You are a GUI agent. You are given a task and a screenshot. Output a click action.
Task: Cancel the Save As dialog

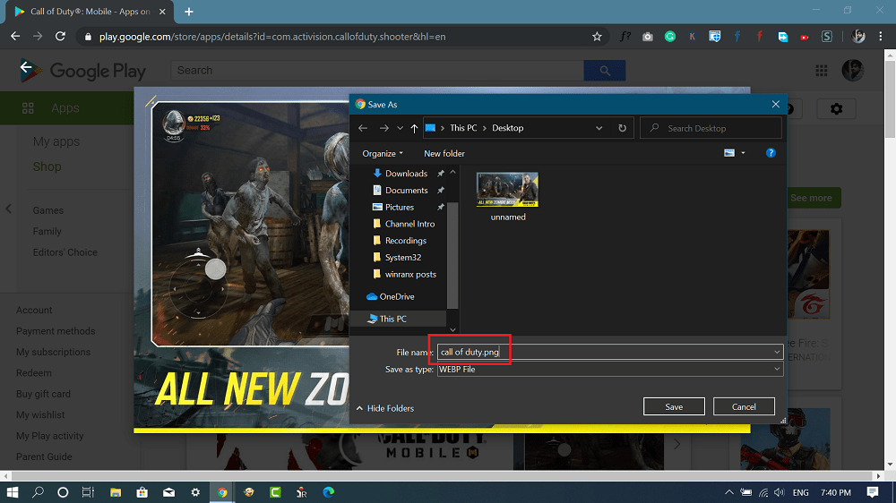tap(744, 406)
